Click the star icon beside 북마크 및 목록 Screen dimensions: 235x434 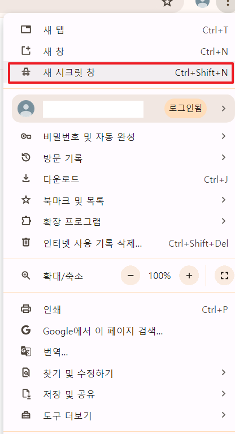(x=26, y=200)
